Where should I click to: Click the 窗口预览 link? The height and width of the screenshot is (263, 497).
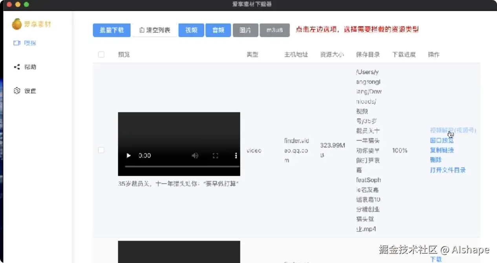[442, 140]
